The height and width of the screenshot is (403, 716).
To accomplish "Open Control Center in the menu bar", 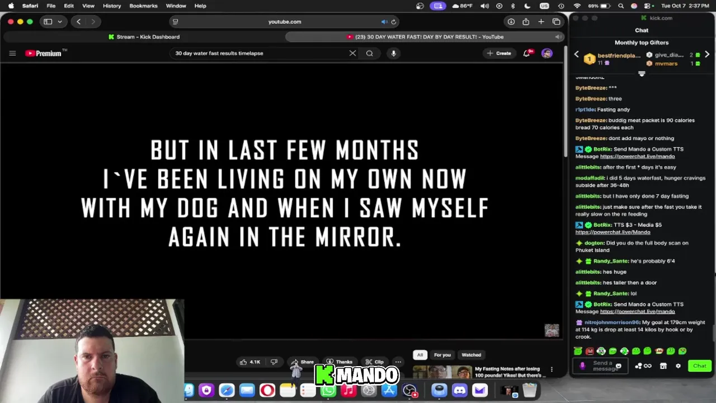I will pyautogui.click(x=648, y=6).
